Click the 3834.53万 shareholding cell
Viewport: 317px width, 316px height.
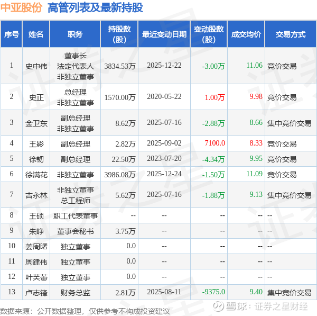click(x=120, y=66)
